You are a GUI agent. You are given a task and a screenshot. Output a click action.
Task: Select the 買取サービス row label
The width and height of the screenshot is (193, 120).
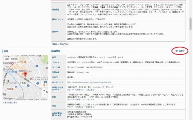(58, 19)
